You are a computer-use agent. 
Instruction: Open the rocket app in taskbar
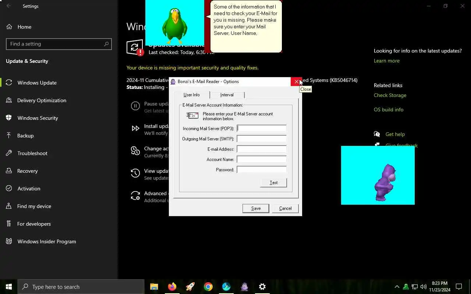click(190, 287)
